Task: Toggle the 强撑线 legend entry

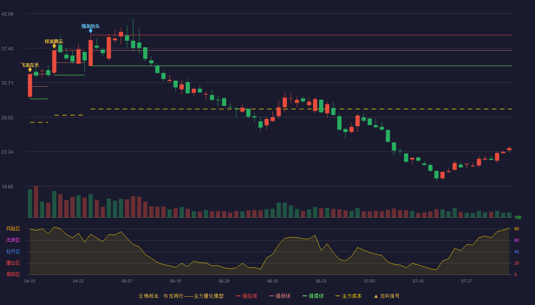Action: coord(313,296)
